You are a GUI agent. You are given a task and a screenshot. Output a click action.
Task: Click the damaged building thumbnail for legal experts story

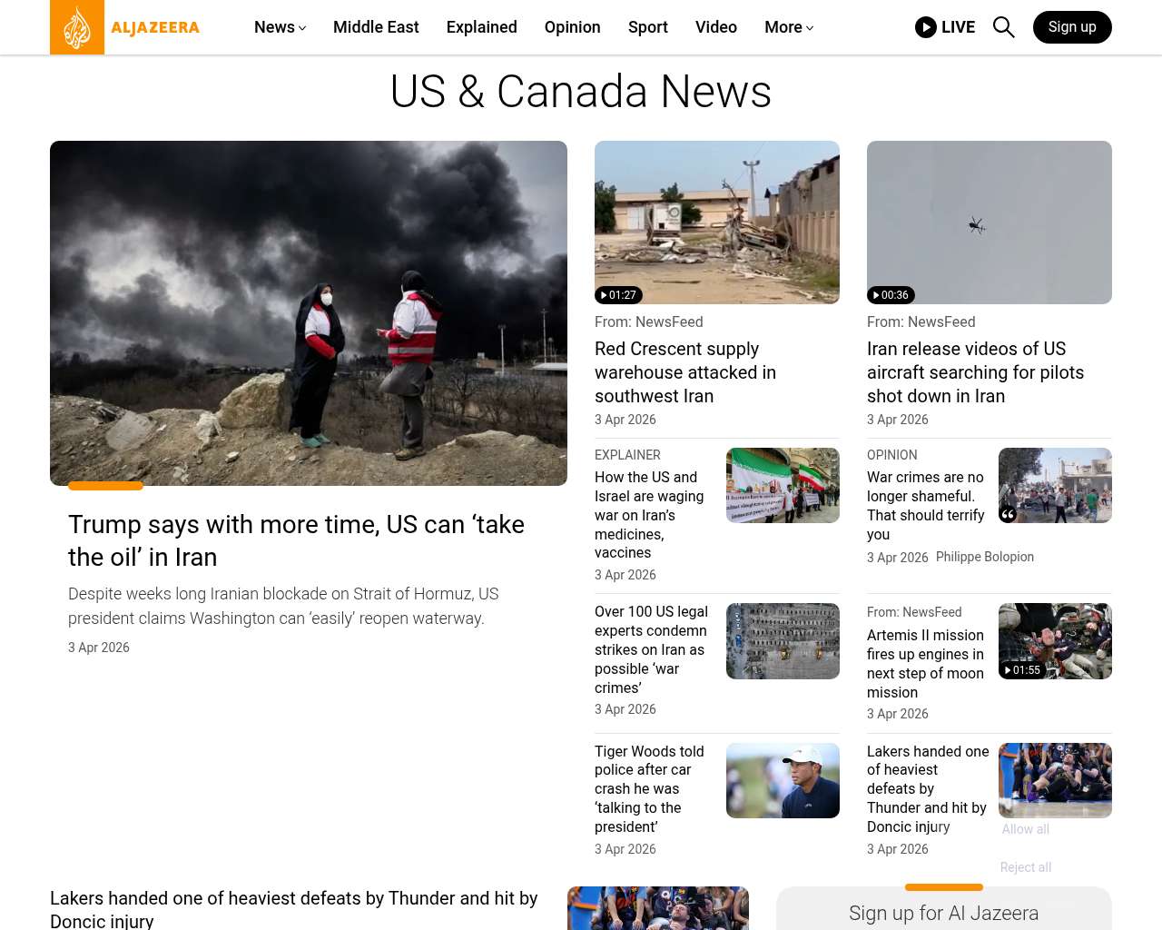[x=783, y=641]
